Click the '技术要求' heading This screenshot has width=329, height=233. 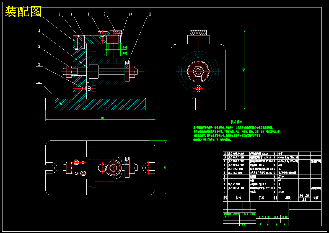point(237,122)
